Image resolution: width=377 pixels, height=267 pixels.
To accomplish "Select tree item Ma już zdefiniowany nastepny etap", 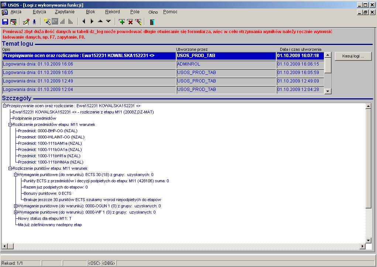I will [x=50, y=225].
